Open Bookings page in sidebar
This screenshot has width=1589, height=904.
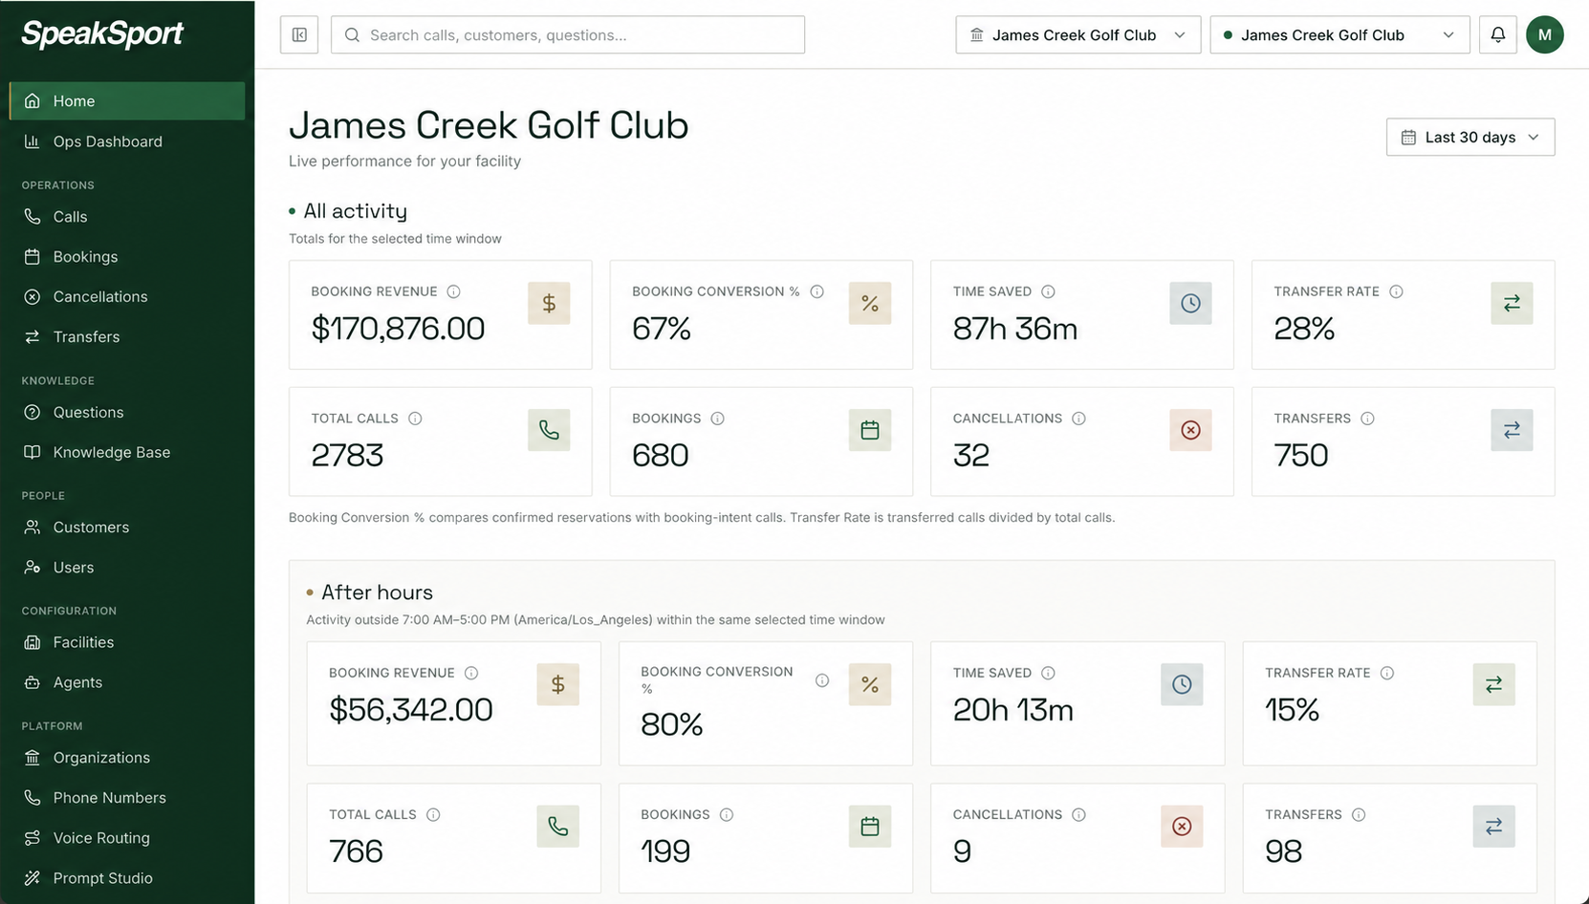tap(127, 257)
